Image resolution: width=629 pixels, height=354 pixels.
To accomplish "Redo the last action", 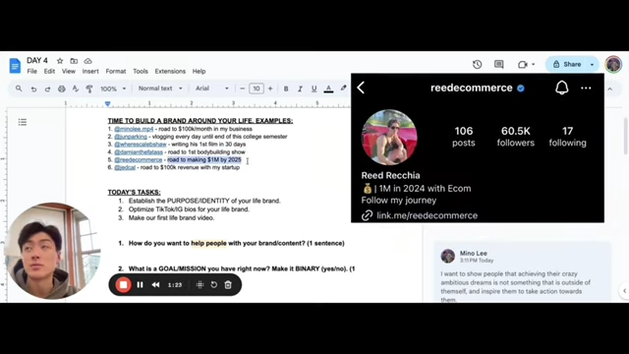I will click(47, 88).
